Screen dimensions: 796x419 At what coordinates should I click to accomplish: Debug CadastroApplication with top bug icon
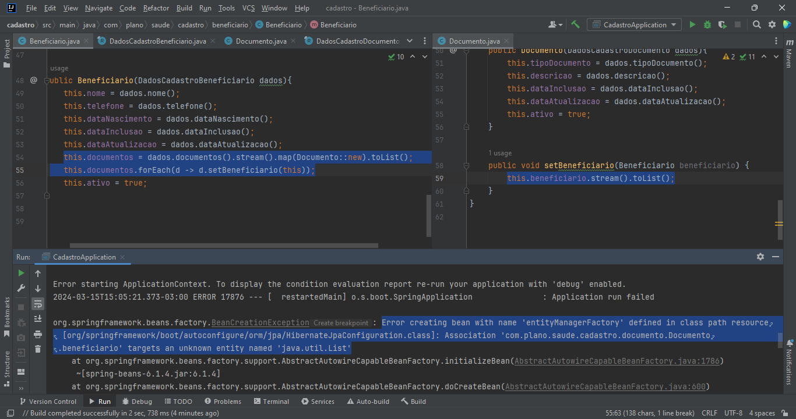coord(707,24)
